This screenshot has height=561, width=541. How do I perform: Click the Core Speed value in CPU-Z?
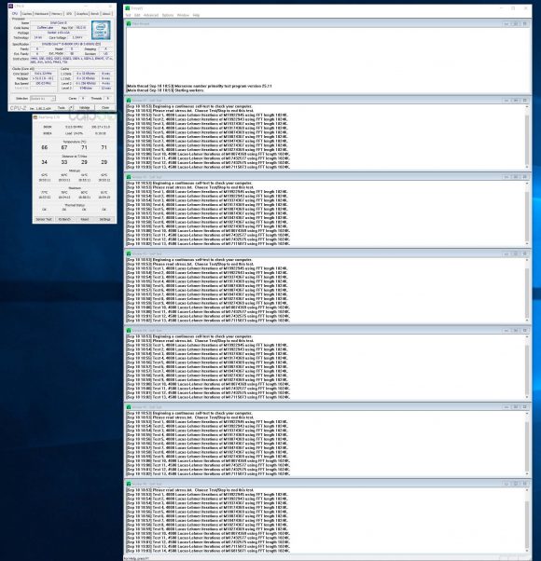coord(43,74)
